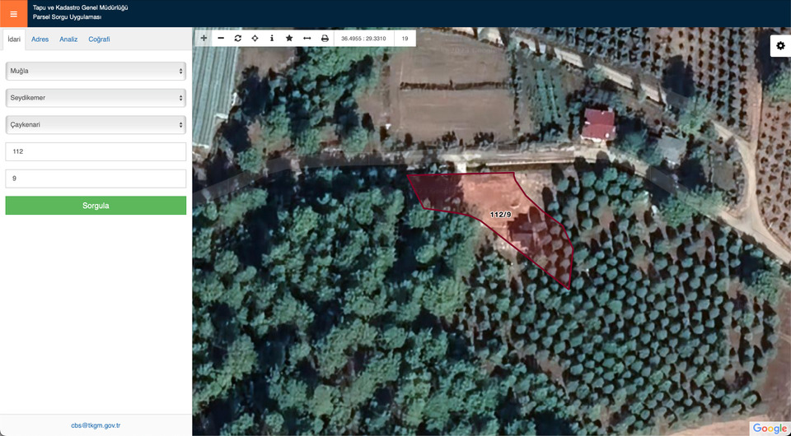
Task: Expand the Çaykenari neighborhood dropdown
Action: click(96, 125)
